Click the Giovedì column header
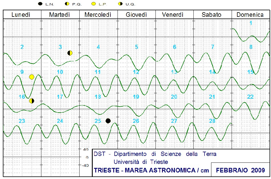The image size is (271, 179). 136,15
